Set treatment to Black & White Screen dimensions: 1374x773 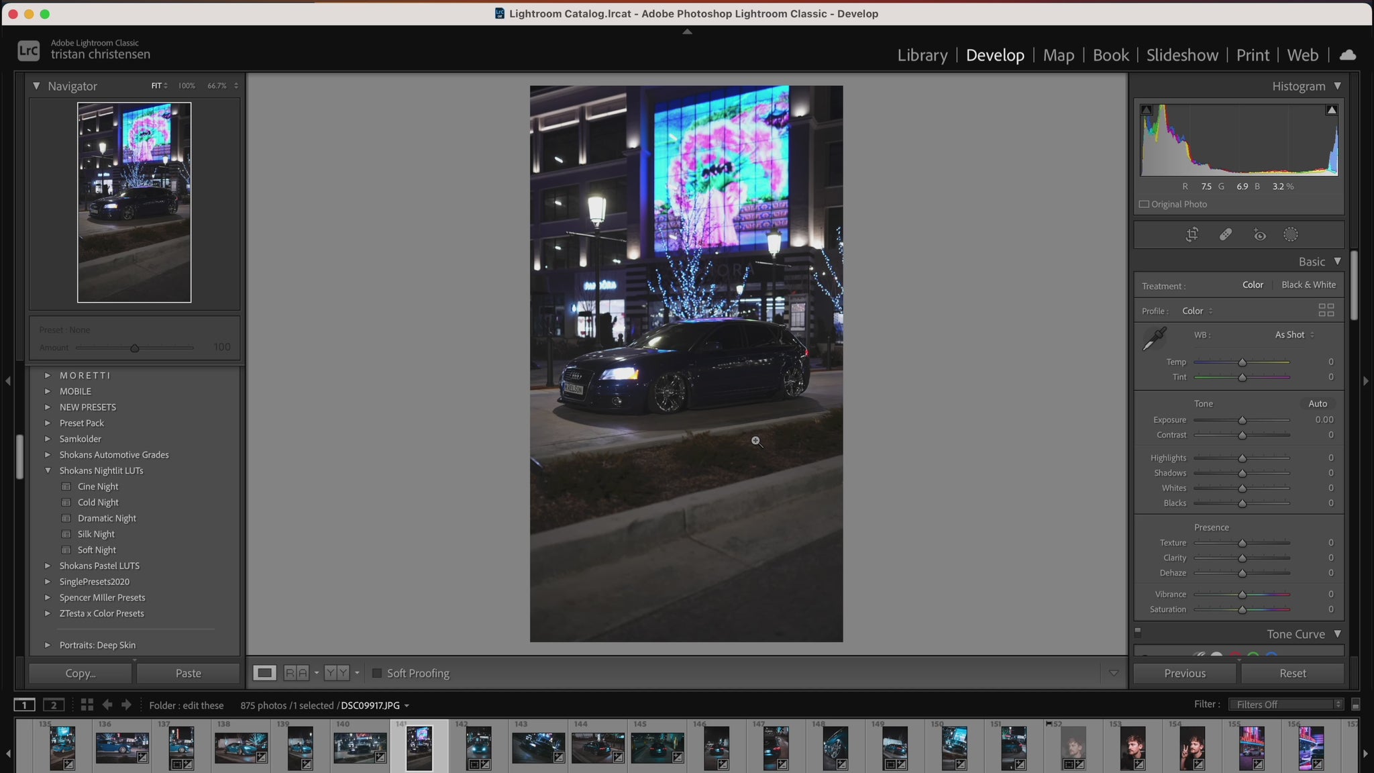(1308, 285)
